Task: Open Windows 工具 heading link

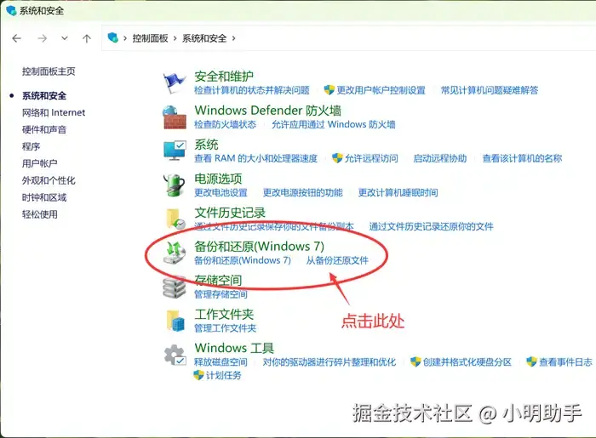Action: [x=234, y=349]
